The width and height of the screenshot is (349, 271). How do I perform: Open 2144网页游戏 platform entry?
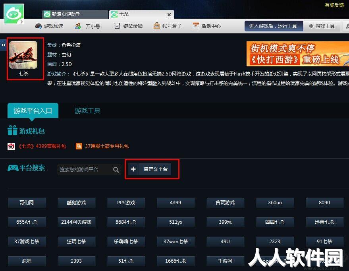pos(76,222)
